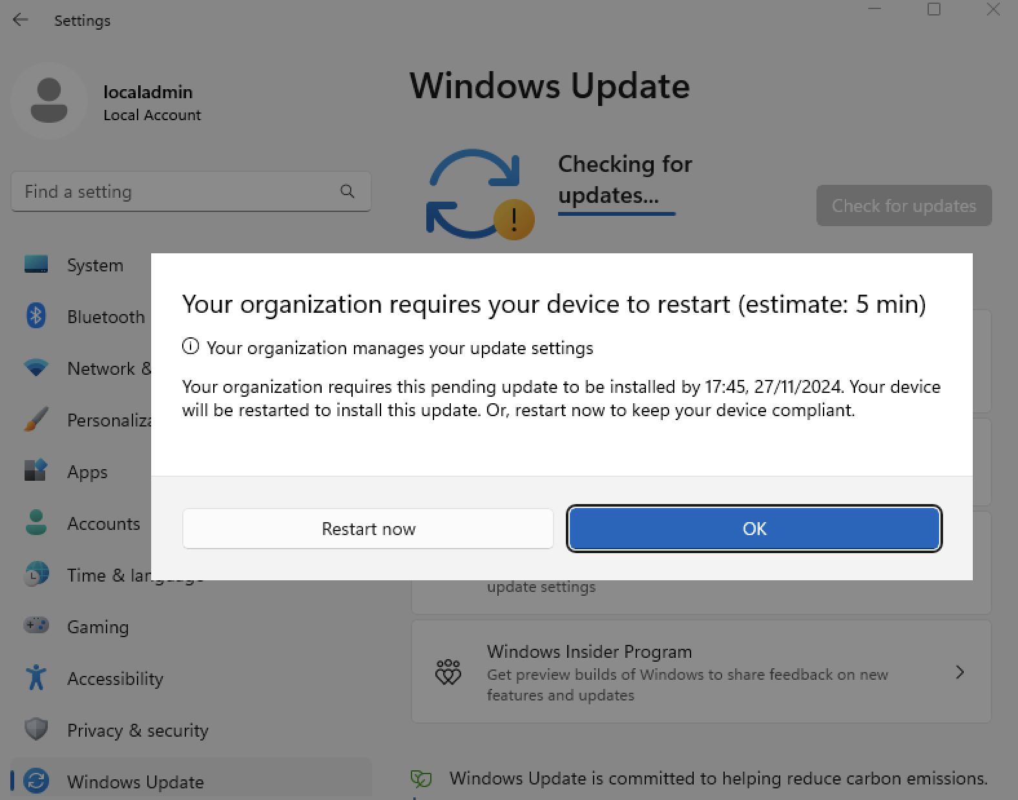
Task: Confirm the restart dialog with OK
Action: point(754,529)
